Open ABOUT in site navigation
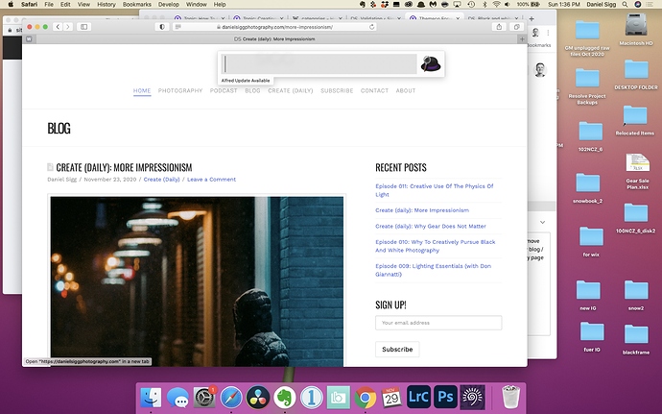 [406, 90]
